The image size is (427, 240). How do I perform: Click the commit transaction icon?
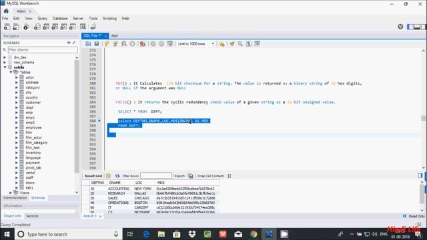coord(153,44)
